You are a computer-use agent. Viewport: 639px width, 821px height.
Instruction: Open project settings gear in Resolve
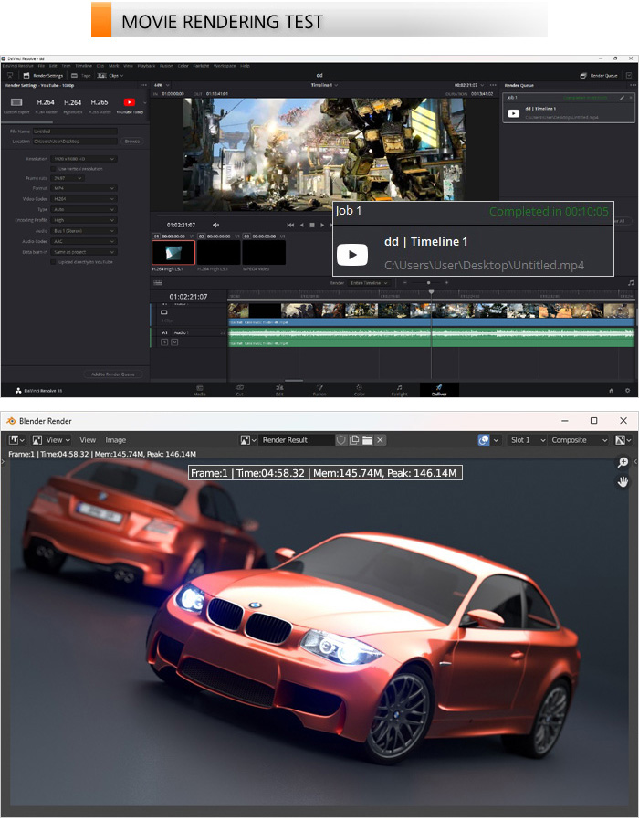pyautogui.click(x=627, y=391)
